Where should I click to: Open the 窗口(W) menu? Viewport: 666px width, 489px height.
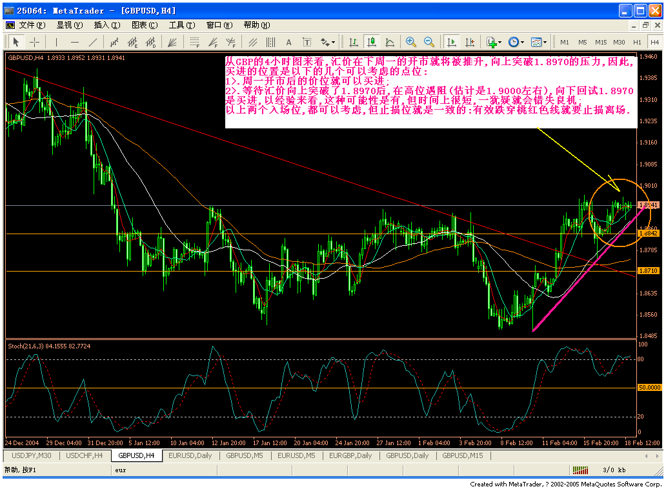tap(219, 25)
